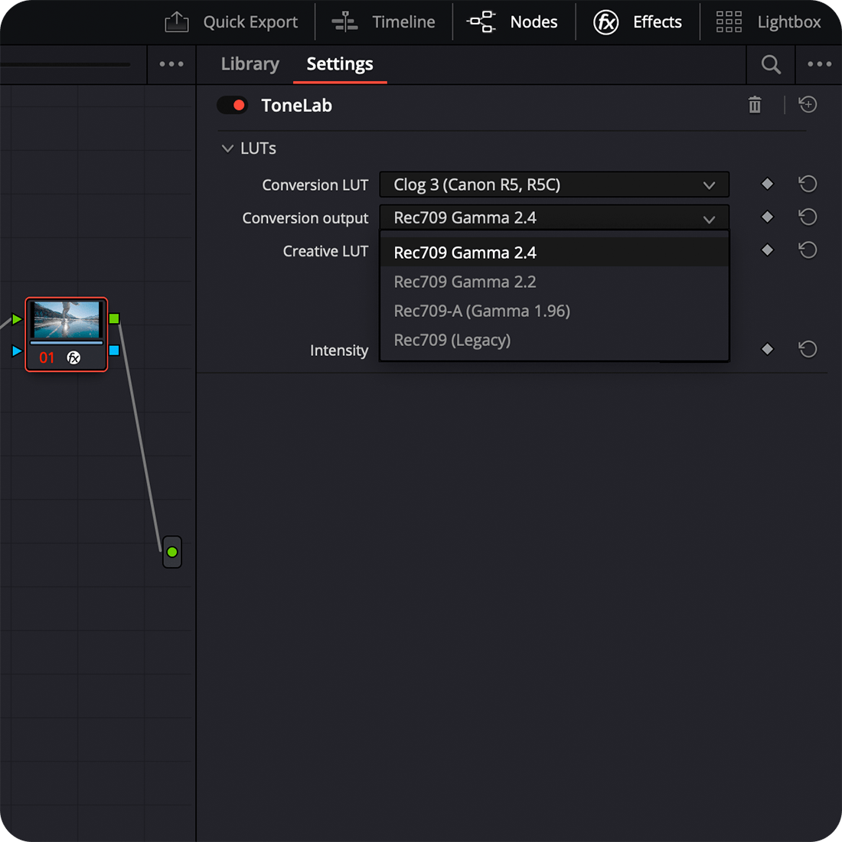
Task: Collapse the LUTs section
Action: [x=227, y=148]
